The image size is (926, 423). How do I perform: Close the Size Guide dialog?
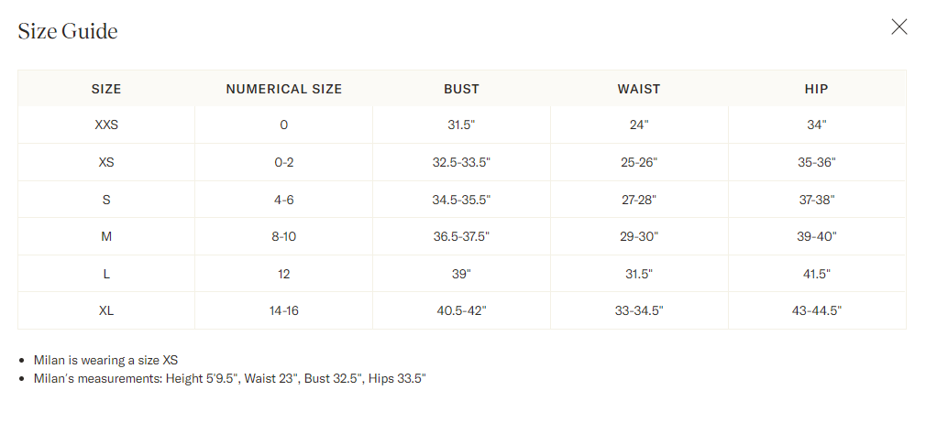tap(899, 27)
